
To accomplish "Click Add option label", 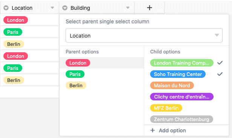I will click(x=172, y=130).
